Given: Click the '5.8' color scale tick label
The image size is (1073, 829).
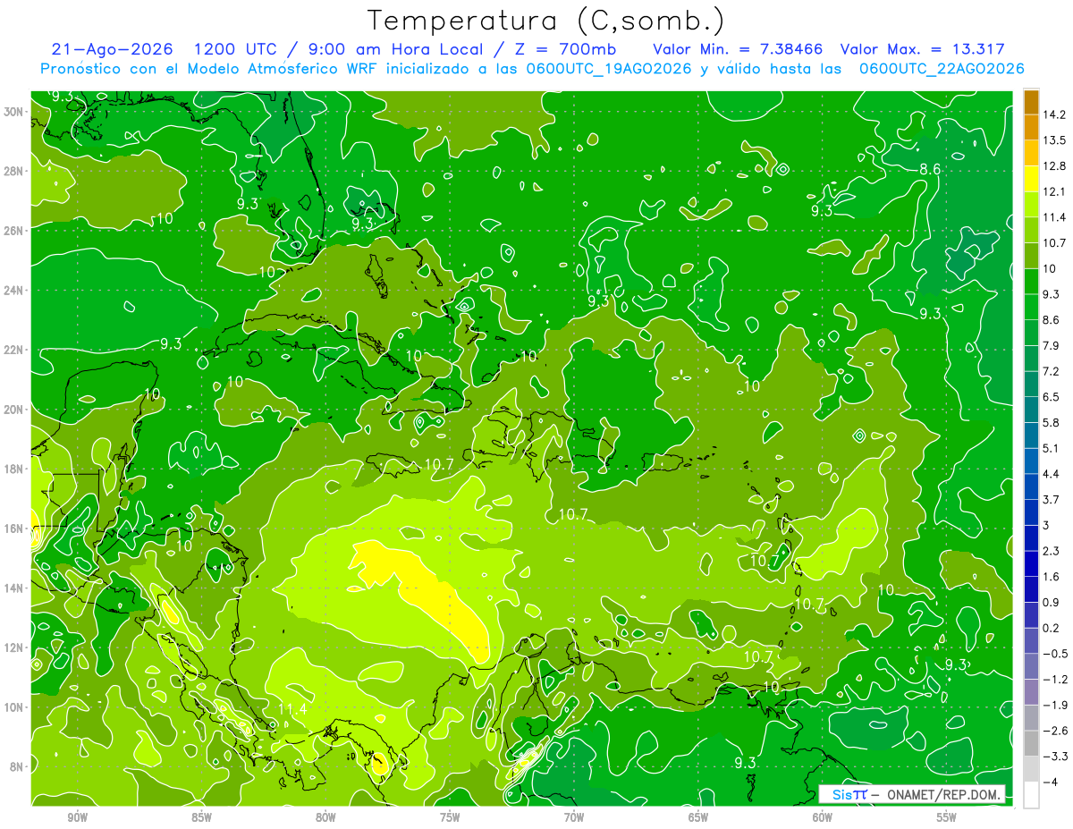Looking at the screenshot, I should tap(1051, 422).
